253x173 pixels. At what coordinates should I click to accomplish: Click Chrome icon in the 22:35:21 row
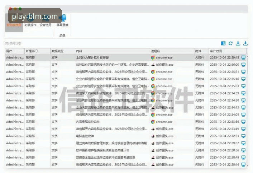tap(153, 72)
